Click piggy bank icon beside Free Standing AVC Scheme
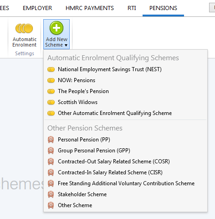This screenshot has width=215, height=219. tap(51, 183)
